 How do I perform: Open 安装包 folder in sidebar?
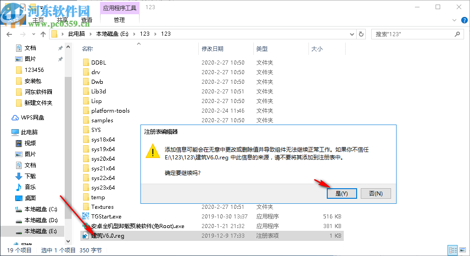point(33,81)
